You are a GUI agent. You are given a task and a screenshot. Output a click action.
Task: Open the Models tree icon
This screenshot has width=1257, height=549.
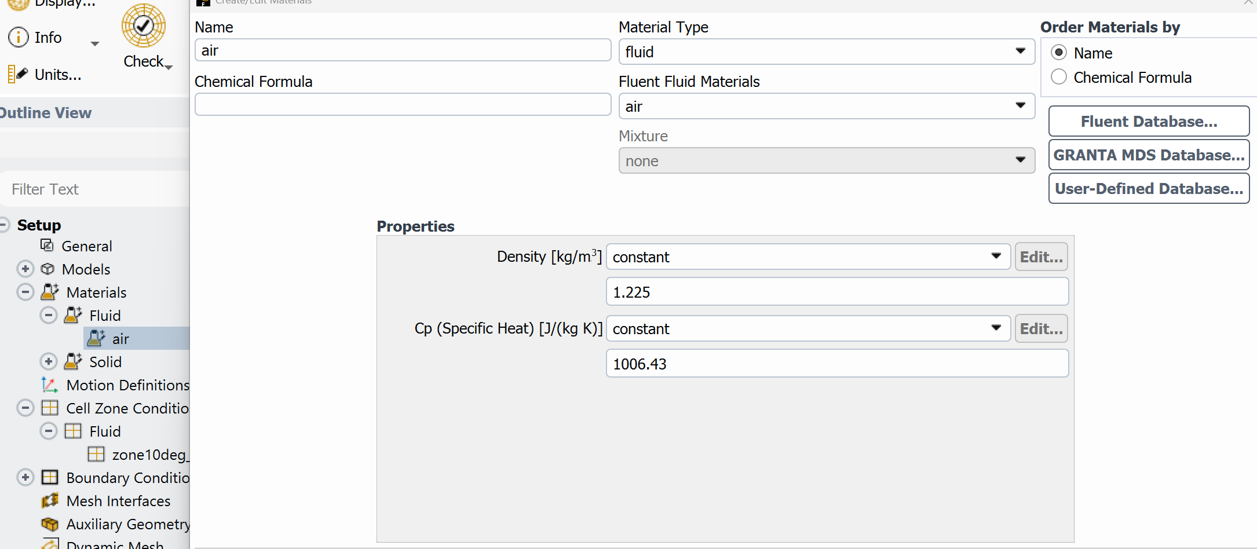47,269
